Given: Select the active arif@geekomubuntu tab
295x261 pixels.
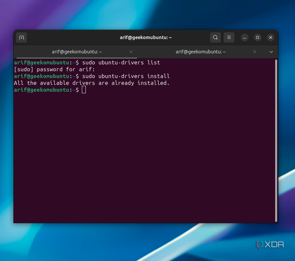Looking at the screenshot, I should click(77, 52).
